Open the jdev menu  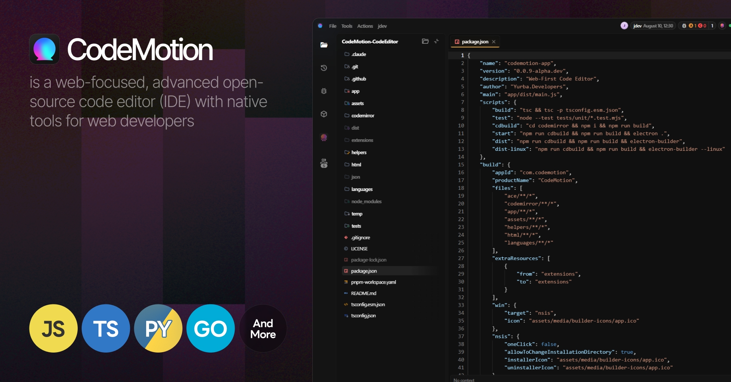click(382, 26)
